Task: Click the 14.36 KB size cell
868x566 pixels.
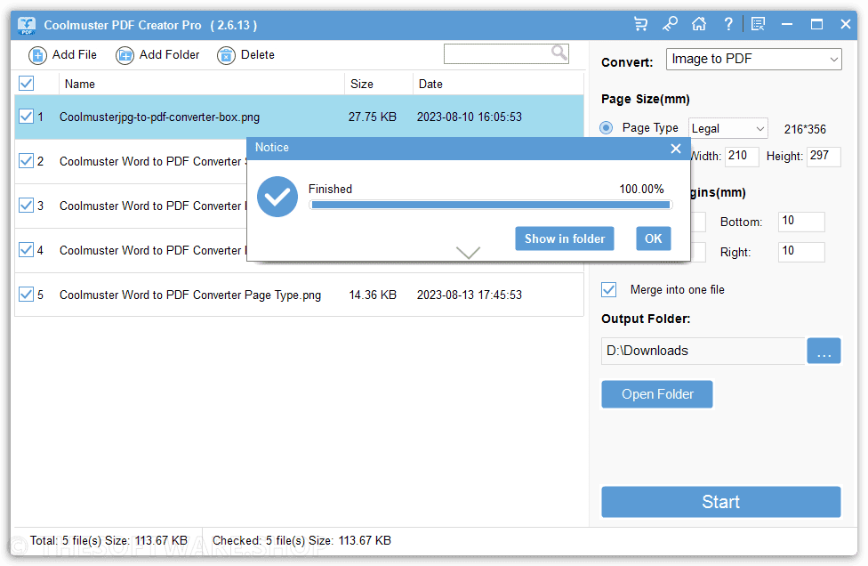Action: [x=373, y=295]
